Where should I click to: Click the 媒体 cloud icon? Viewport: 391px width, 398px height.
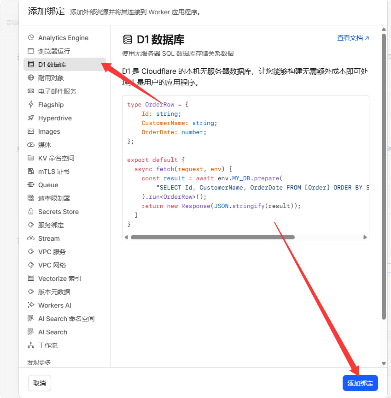[x=31, y=145]
